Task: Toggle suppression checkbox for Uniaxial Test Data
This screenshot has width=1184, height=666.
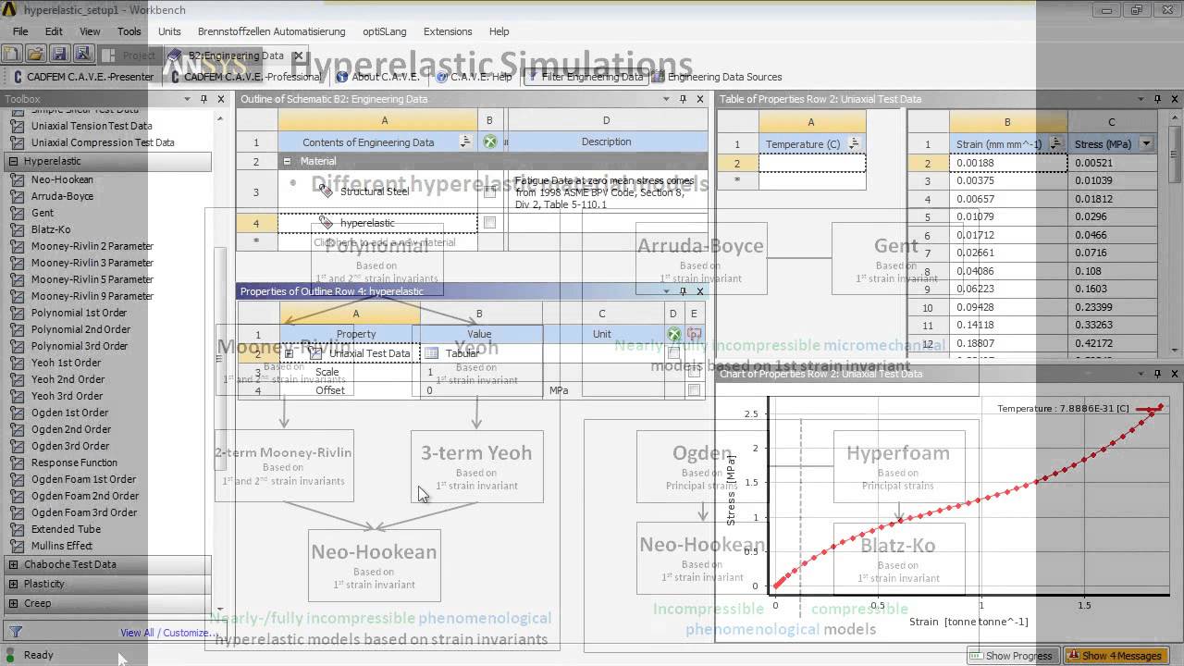Action: 673,353
